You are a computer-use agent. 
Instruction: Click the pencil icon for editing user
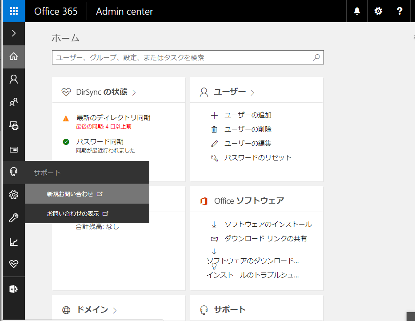214,144
